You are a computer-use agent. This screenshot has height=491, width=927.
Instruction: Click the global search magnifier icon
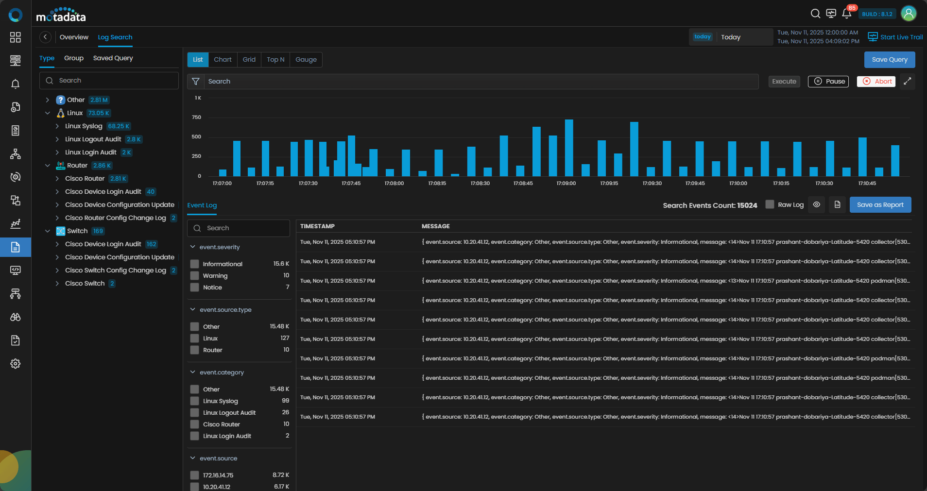tap(815, 14)
